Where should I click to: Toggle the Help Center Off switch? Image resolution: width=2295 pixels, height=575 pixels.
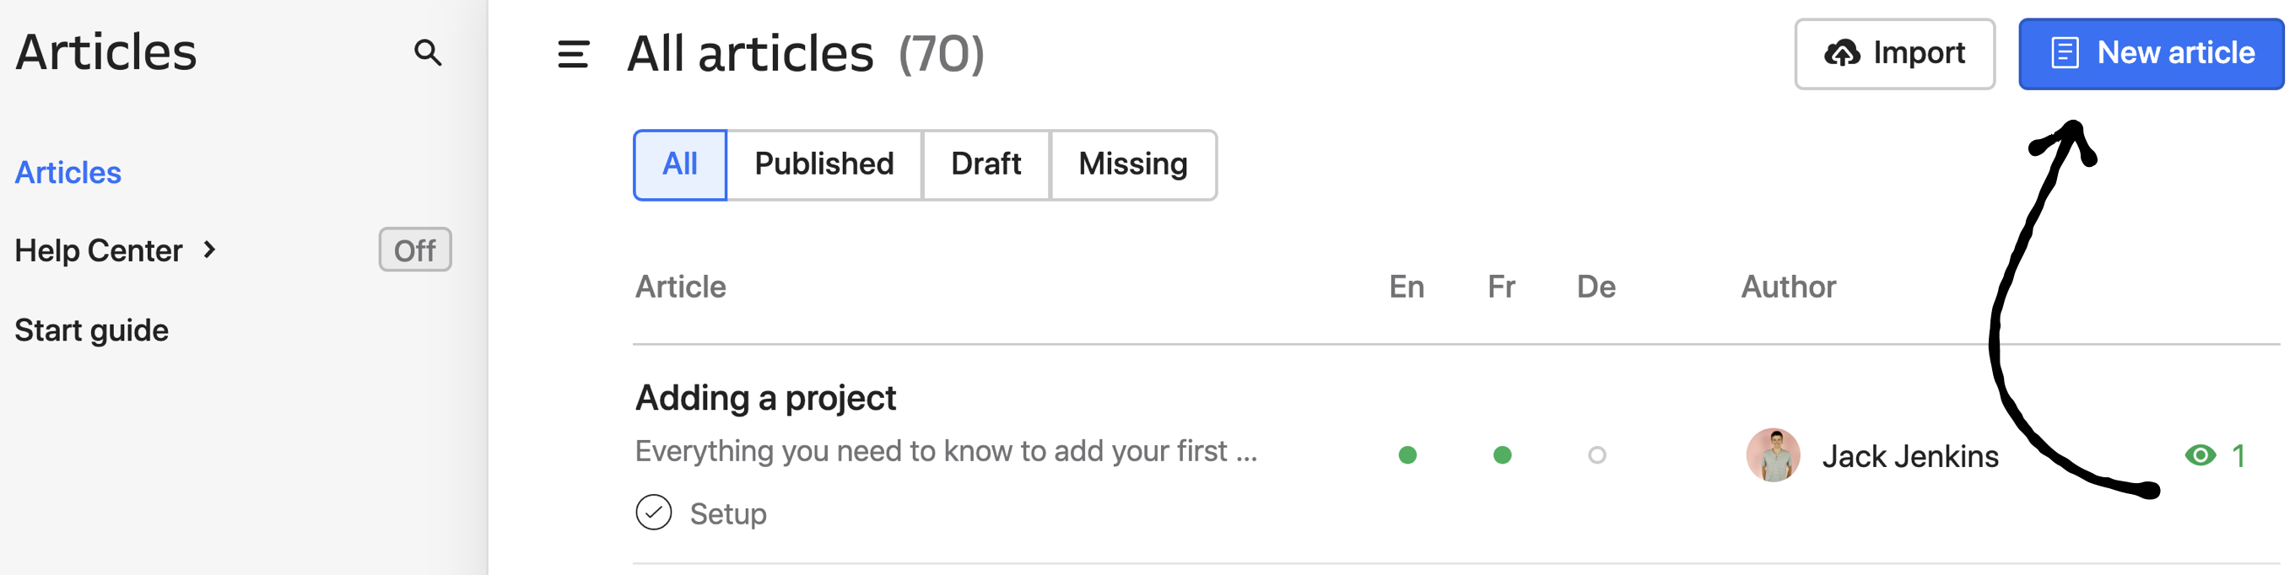(x=414, y=250)
